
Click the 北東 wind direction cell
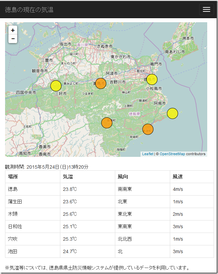143,202
